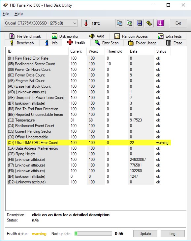The height and width of the screenshot is (241, 191).
Task: Open the Folder Usage tab
Action: (x=142, y=43)
